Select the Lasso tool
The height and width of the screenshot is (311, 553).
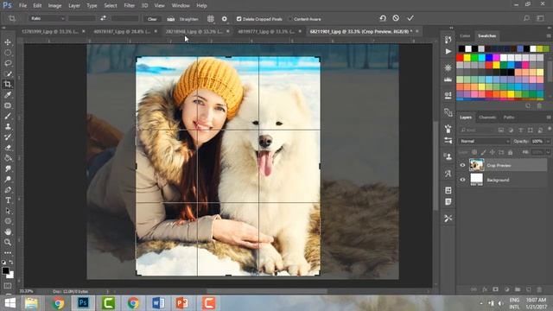(8, 63)
